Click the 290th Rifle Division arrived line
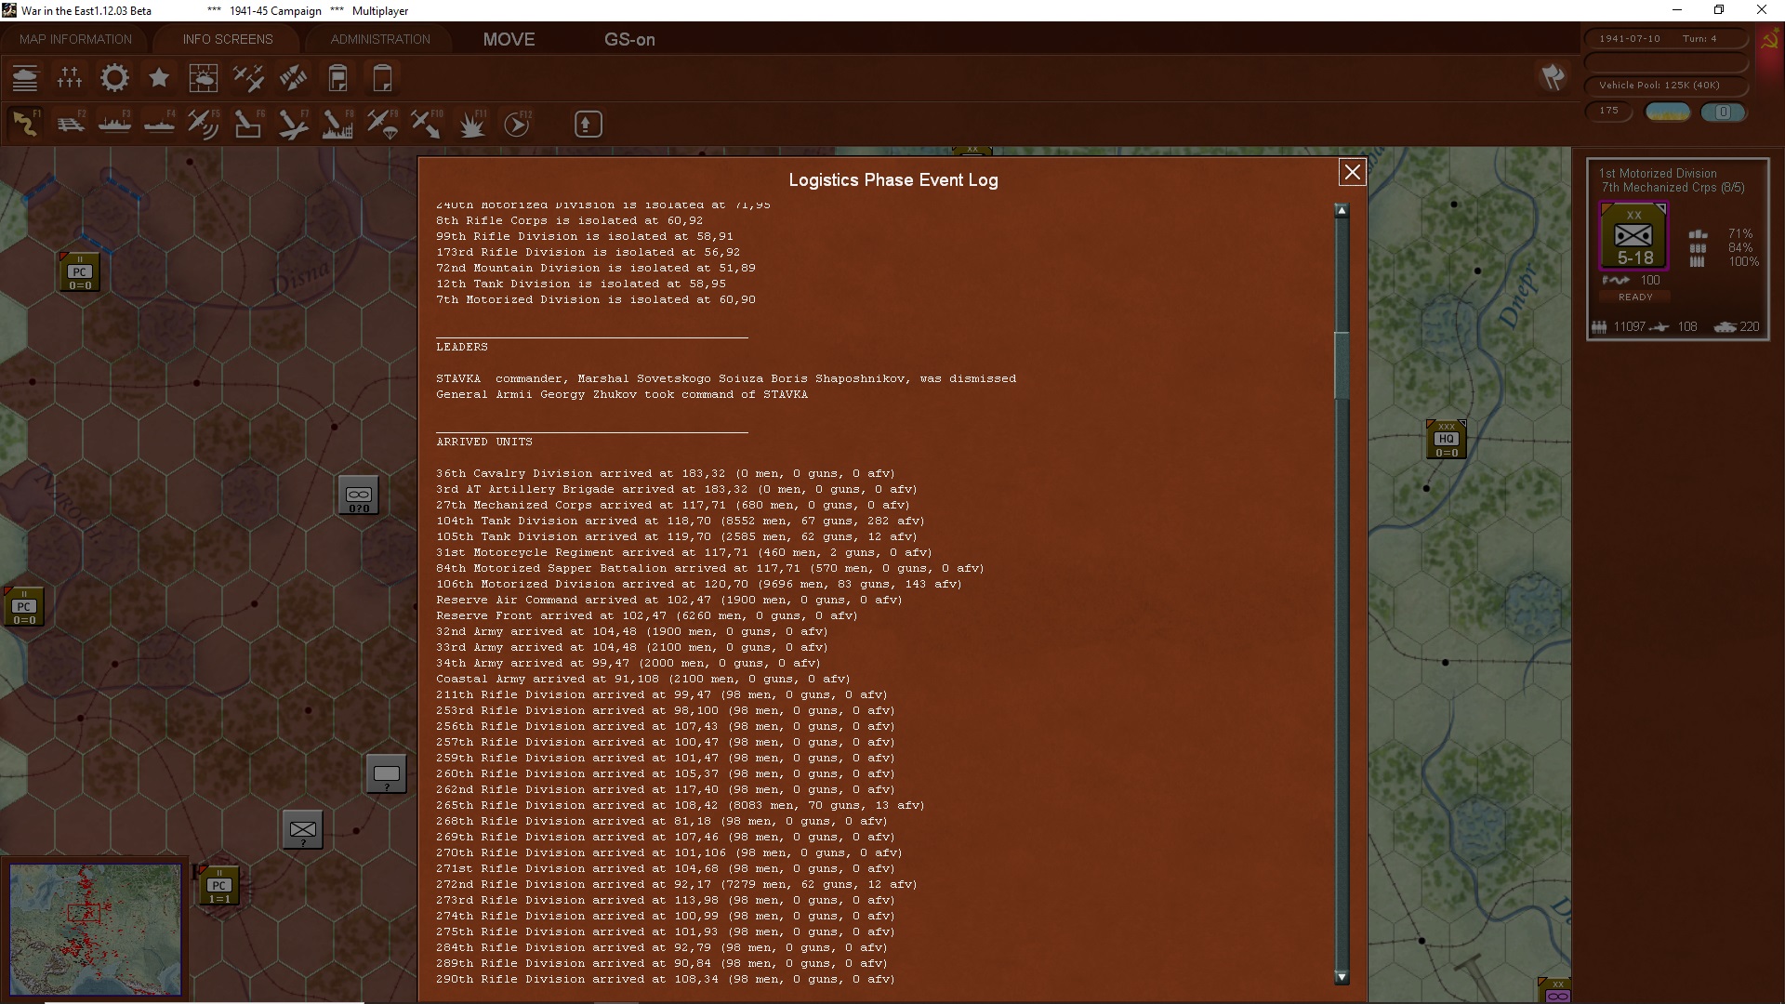 pos(666,979)
